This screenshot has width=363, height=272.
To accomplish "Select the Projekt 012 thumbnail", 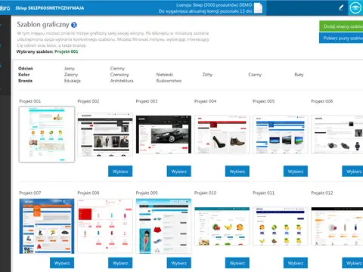I will click(x=337, y=226).
